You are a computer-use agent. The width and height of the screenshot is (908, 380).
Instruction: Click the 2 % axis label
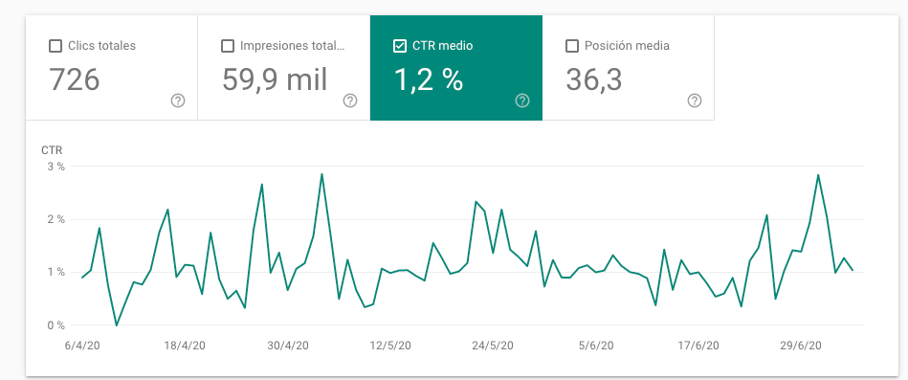click(56, 219)
